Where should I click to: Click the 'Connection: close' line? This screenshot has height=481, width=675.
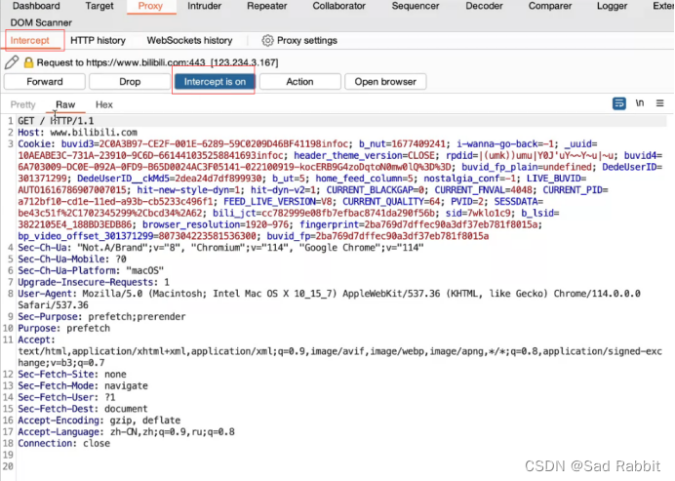pyautogui.click(x=63, y=444)
